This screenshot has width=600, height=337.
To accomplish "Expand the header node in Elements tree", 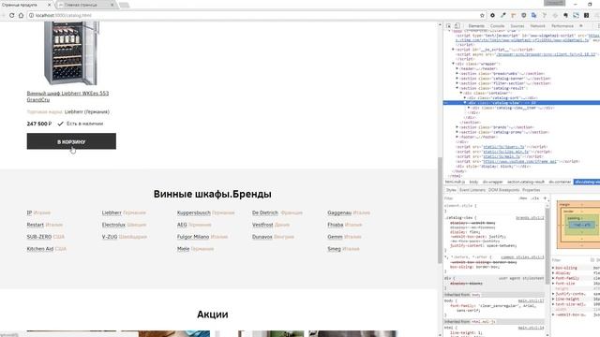I will click(x=457, y=68).
